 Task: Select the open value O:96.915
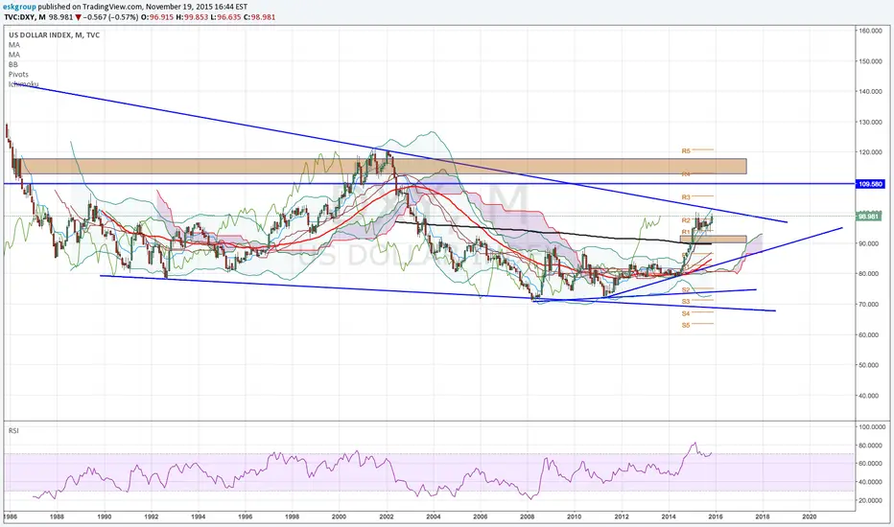158,17
